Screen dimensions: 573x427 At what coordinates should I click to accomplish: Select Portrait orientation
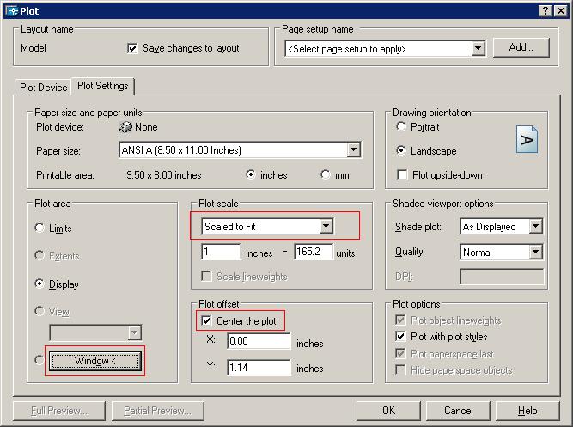[401, 126]
